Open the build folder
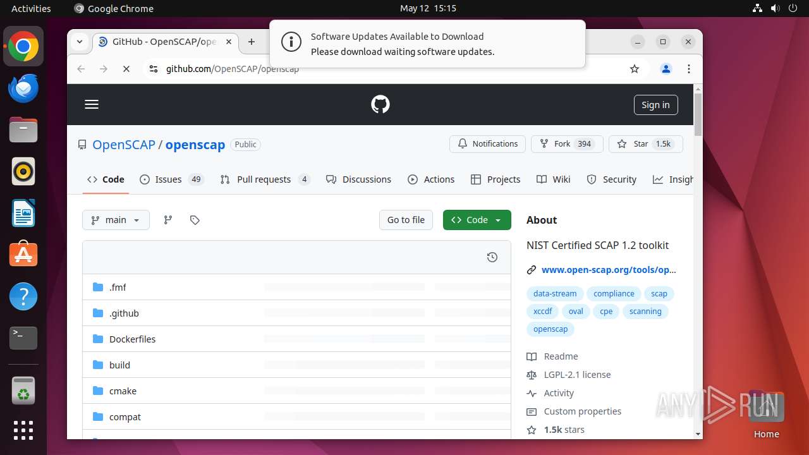This screenshot has height=455, width=809. pos(119,365)
